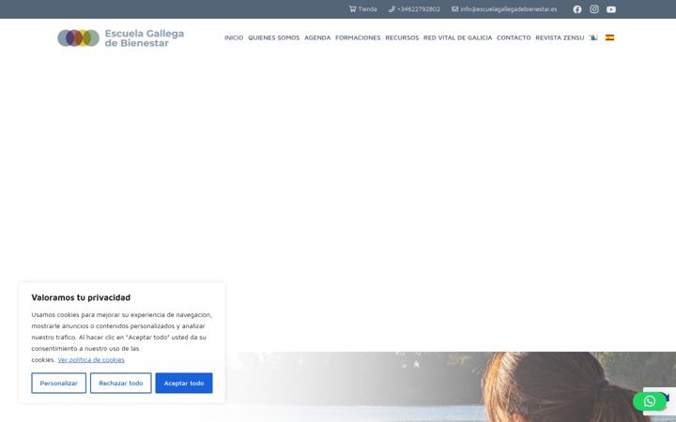Screen dimensions: 676x422
Task: Click the Valoramos tu privacidad heading
Action: click(x=81, y=297)
